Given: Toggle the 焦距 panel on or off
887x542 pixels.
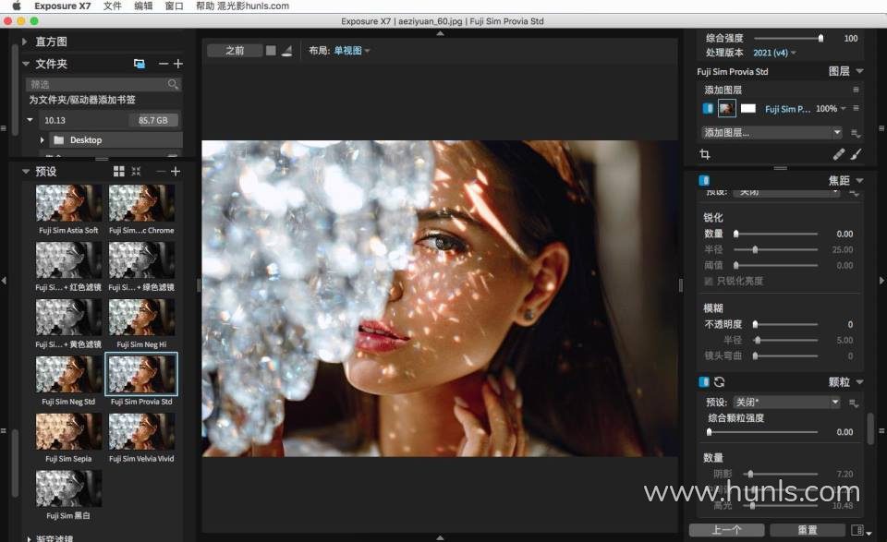Looking at the screenshot, I should 704,180.
